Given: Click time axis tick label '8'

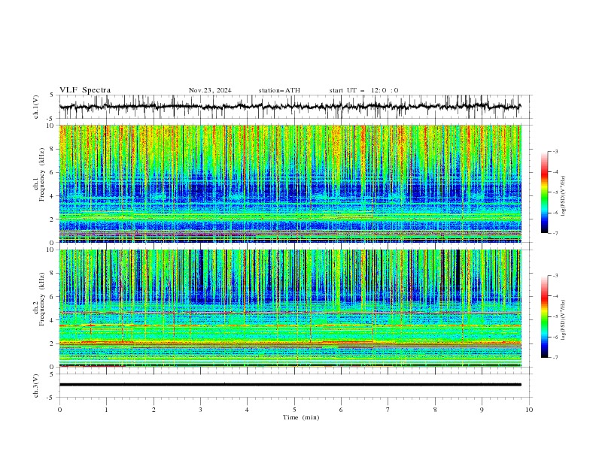Looking at the screenshot, I should 435,410.
